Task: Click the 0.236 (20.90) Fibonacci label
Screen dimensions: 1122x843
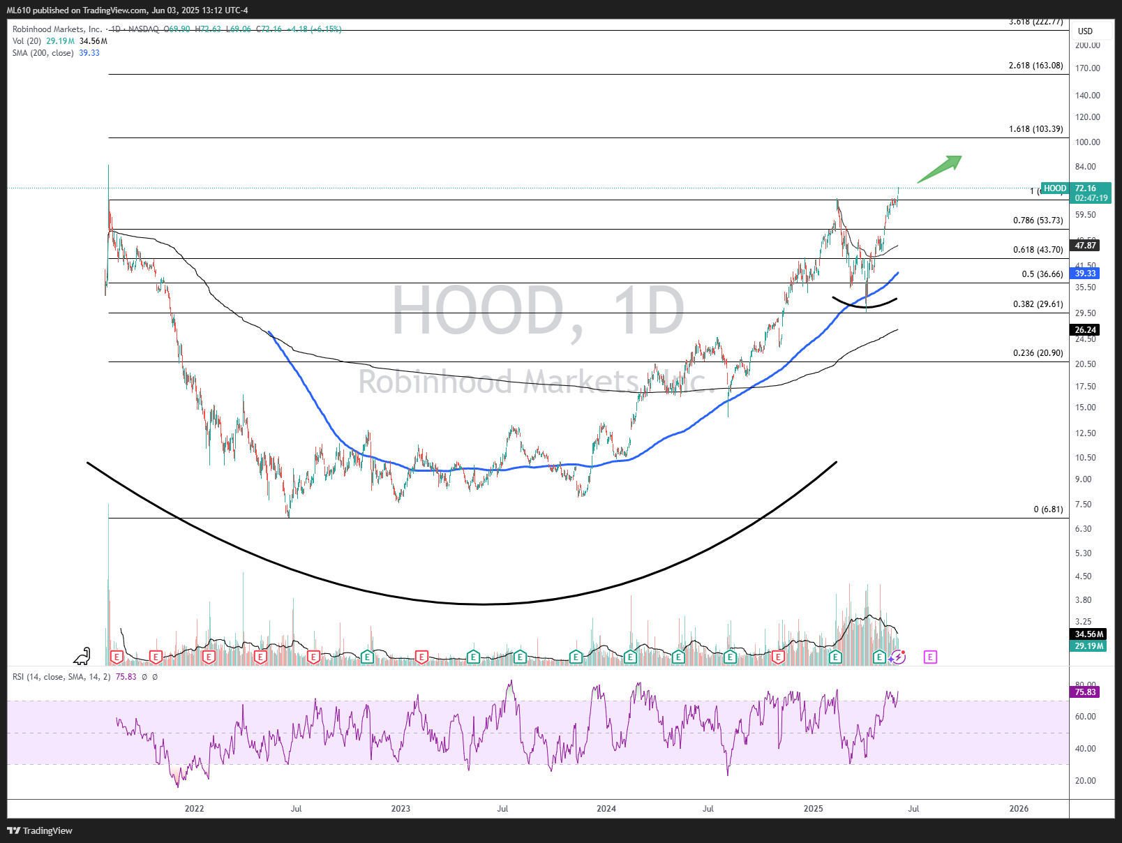Action: click(x=1038, y=353)
